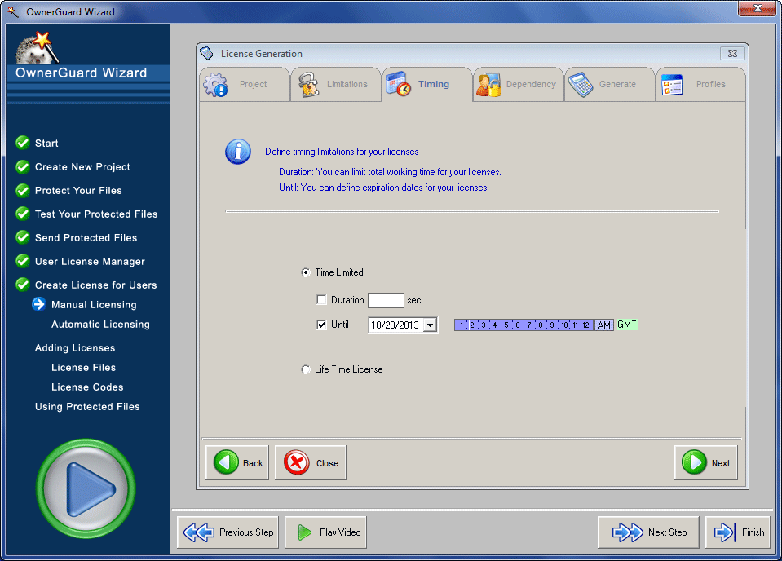
Task: Click the Dependency people icon
Action: 489,83
